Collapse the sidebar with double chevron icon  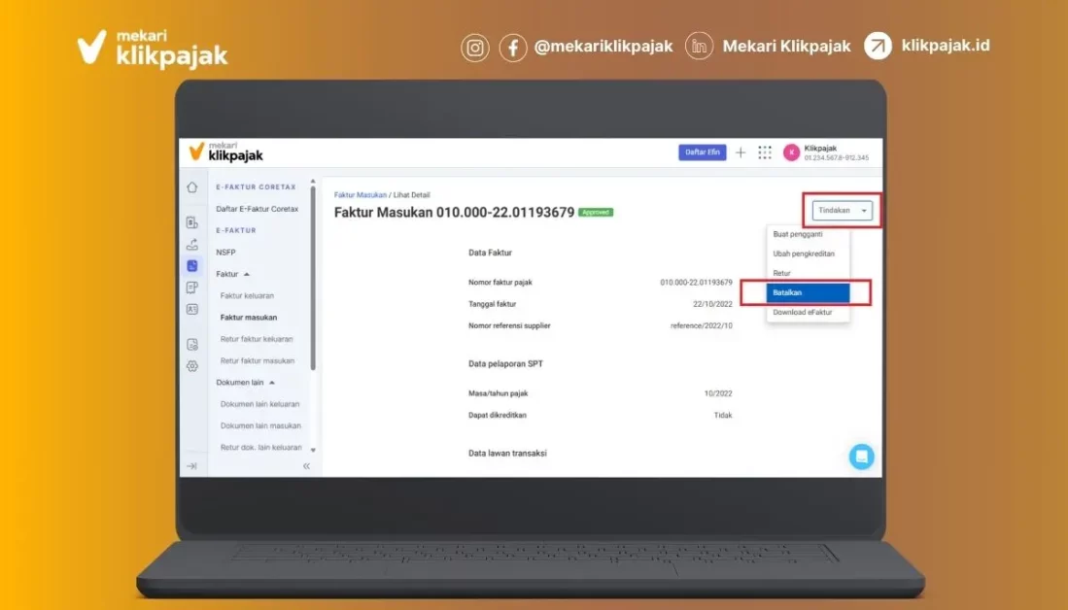[x=306, y=466]
